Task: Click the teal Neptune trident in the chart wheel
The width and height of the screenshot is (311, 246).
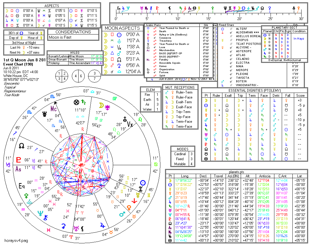Action: tap(40, 213)
